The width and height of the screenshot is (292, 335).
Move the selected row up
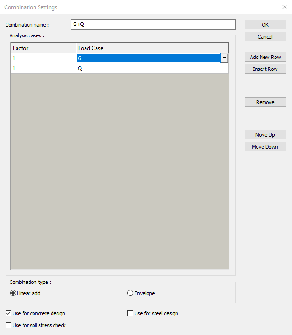click(265, 135)
